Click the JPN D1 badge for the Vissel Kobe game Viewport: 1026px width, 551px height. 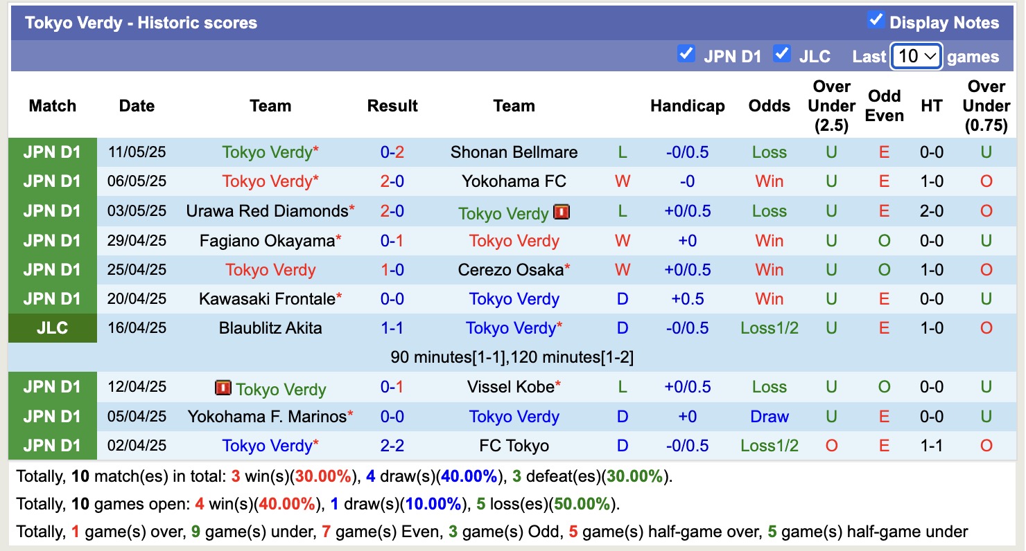[52, 387]
